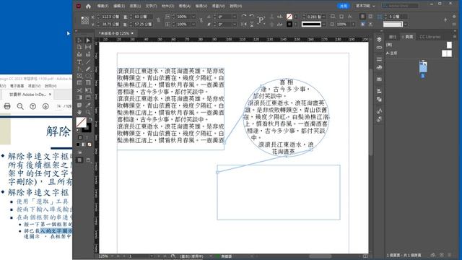462x260 pixels.
Task: Select the Content Collector tool
Action: [x=79, y=55]
